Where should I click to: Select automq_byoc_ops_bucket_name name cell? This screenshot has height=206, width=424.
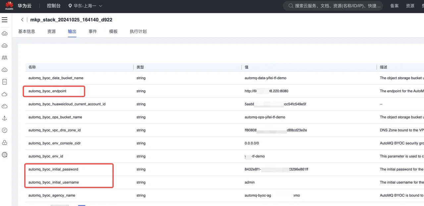(x=55, y=117)
